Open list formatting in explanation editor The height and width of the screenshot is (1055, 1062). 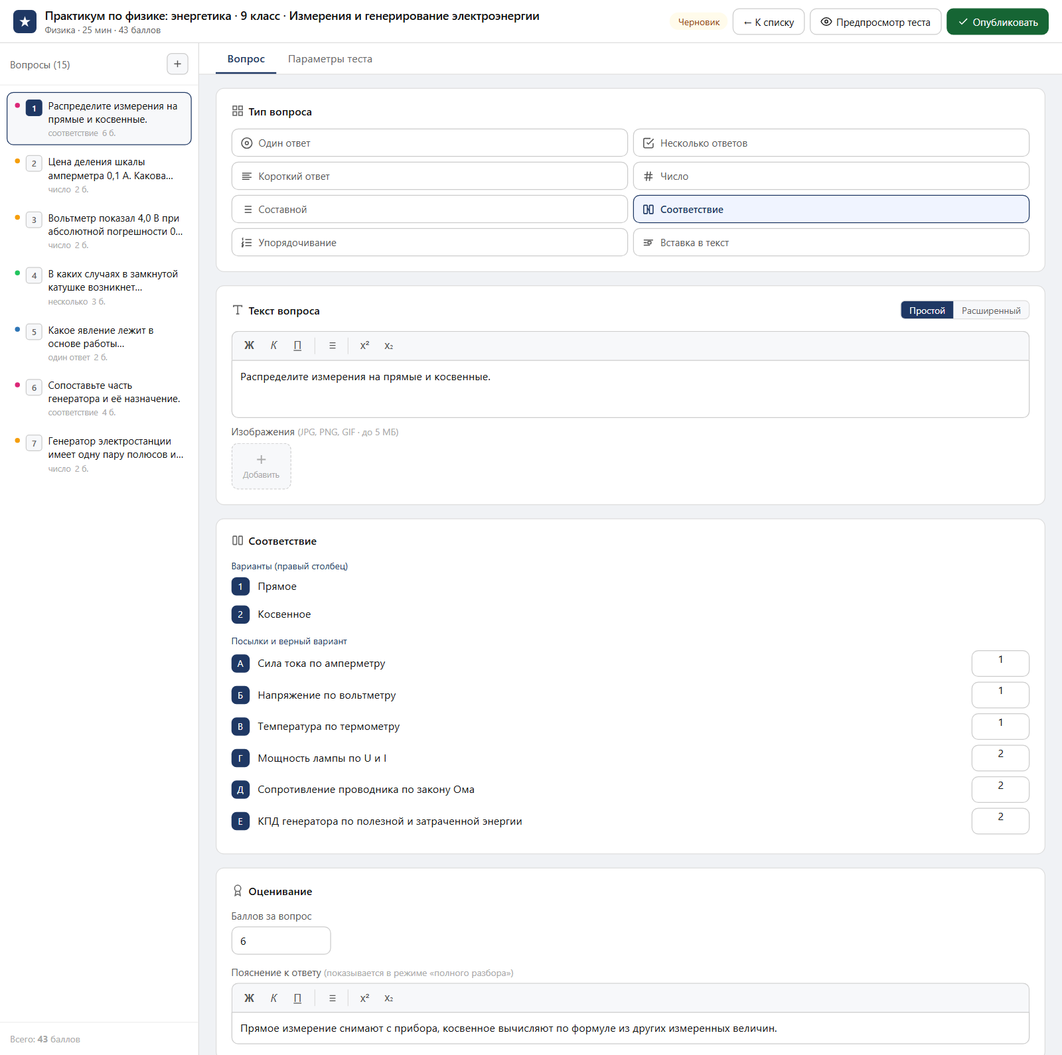point(333,998)
